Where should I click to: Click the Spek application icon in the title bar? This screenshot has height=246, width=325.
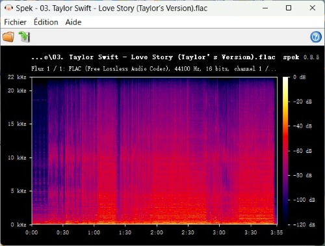(x=8, y=8)
